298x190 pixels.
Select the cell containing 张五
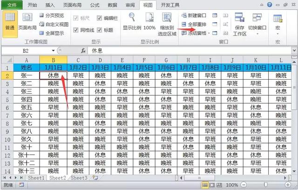coord(27,108)
